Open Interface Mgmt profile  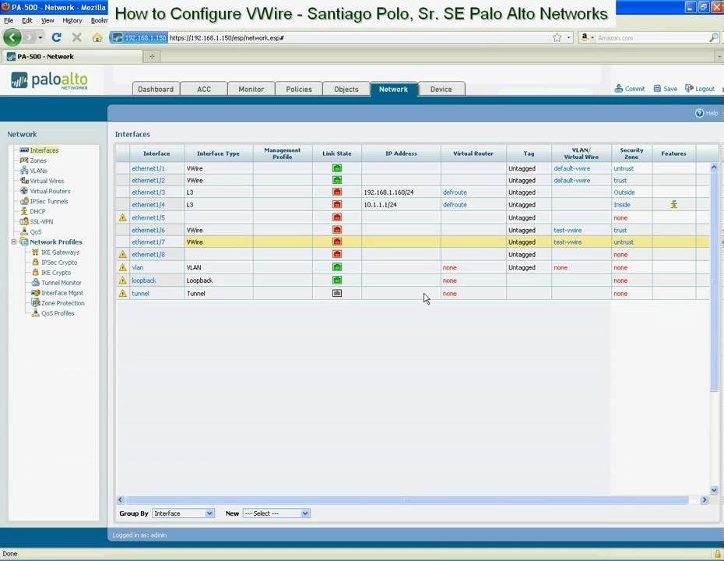pyautogui.click(x=62, y=292)
